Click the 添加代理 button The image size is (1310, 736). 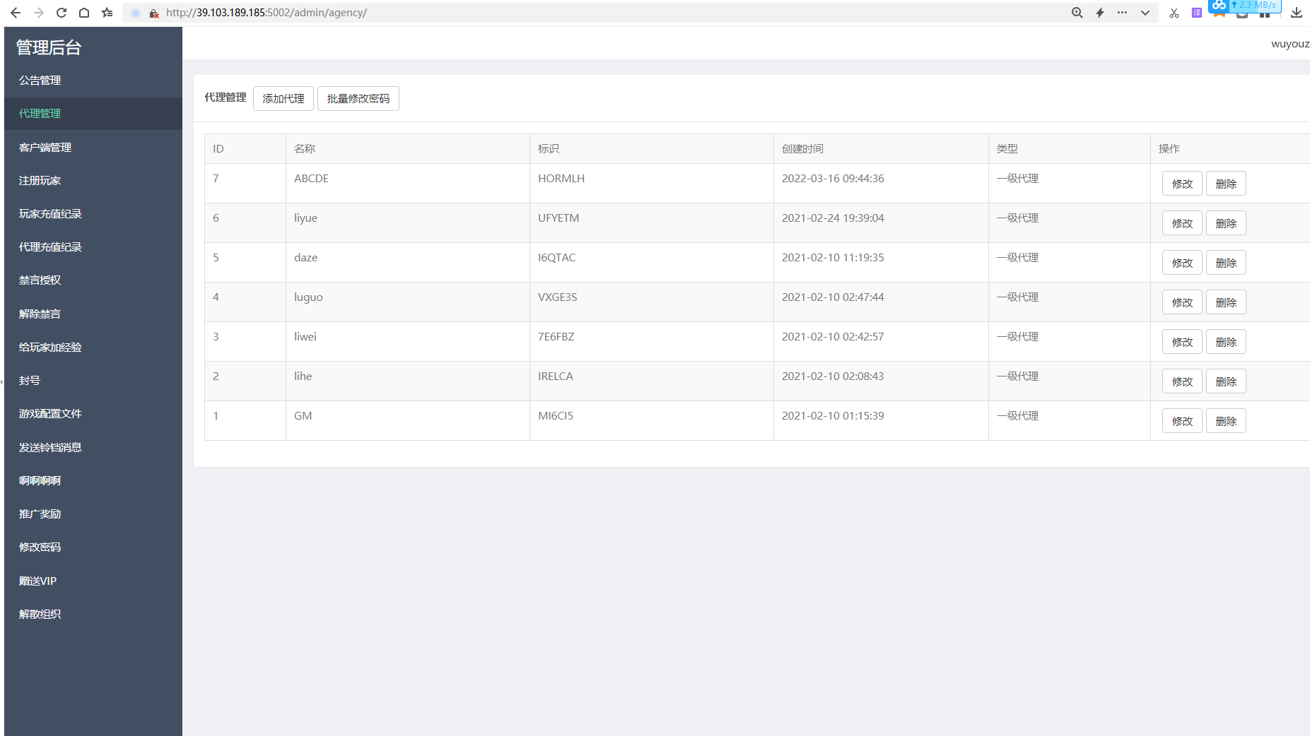coord(283,98)
